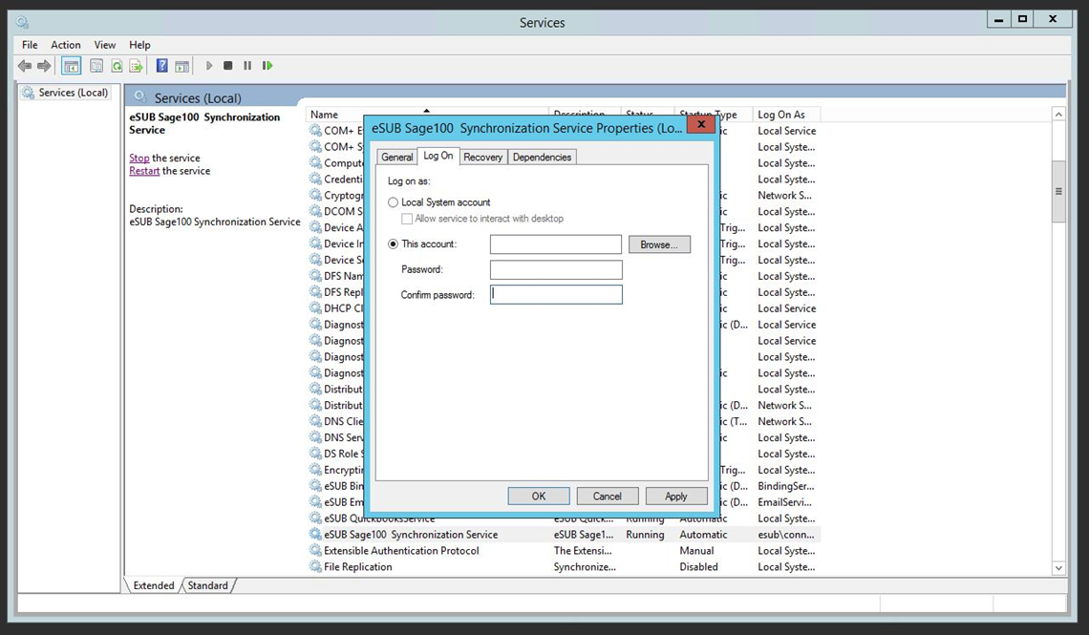Viewport: 1089px width, 635px height.
Task: Click the gear icon of the DFS Nam... row
Action: coord(315,276)
